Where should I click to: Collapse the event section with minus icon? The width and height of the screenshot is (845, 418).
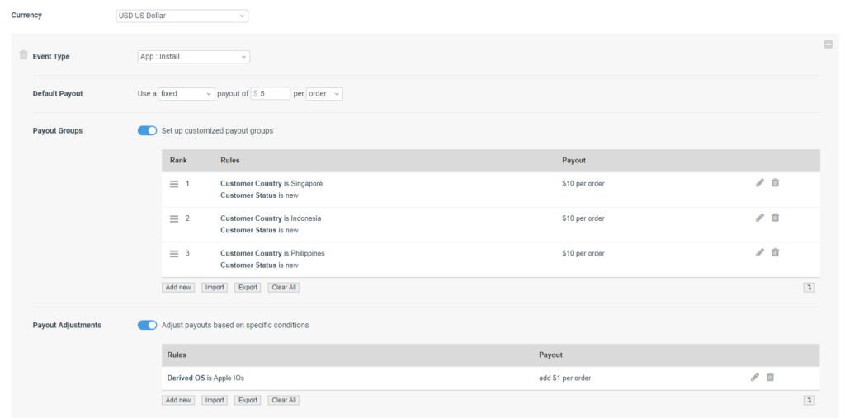click(828, 45)
